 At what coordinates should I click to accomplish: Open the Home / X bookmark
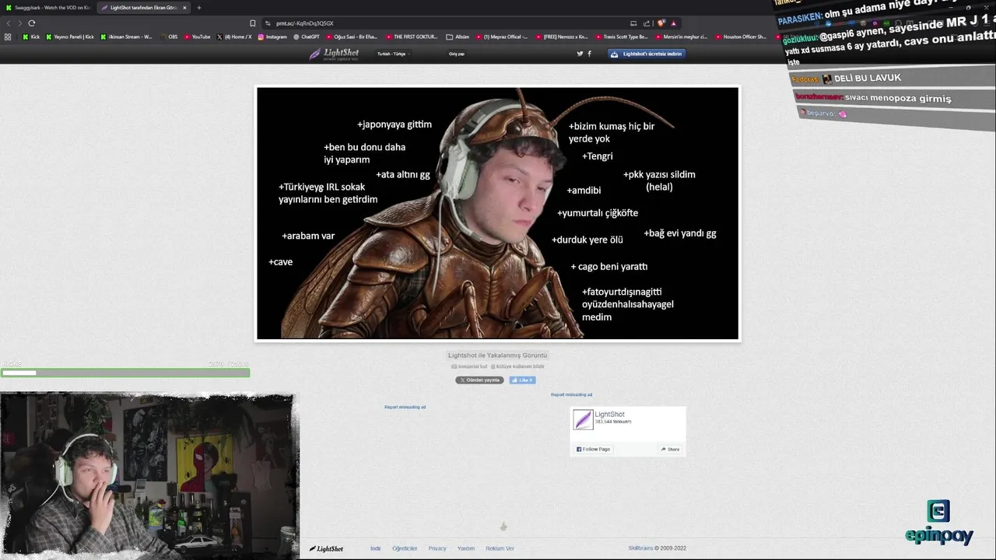click(234, 37)
